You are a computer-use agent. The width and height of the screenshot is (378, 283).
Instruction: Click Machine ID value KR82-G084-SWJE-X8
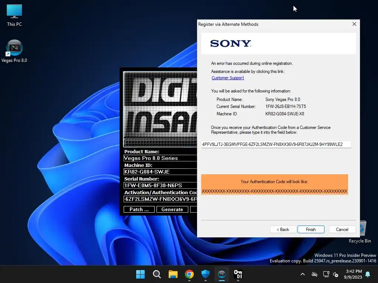[285, 114]
